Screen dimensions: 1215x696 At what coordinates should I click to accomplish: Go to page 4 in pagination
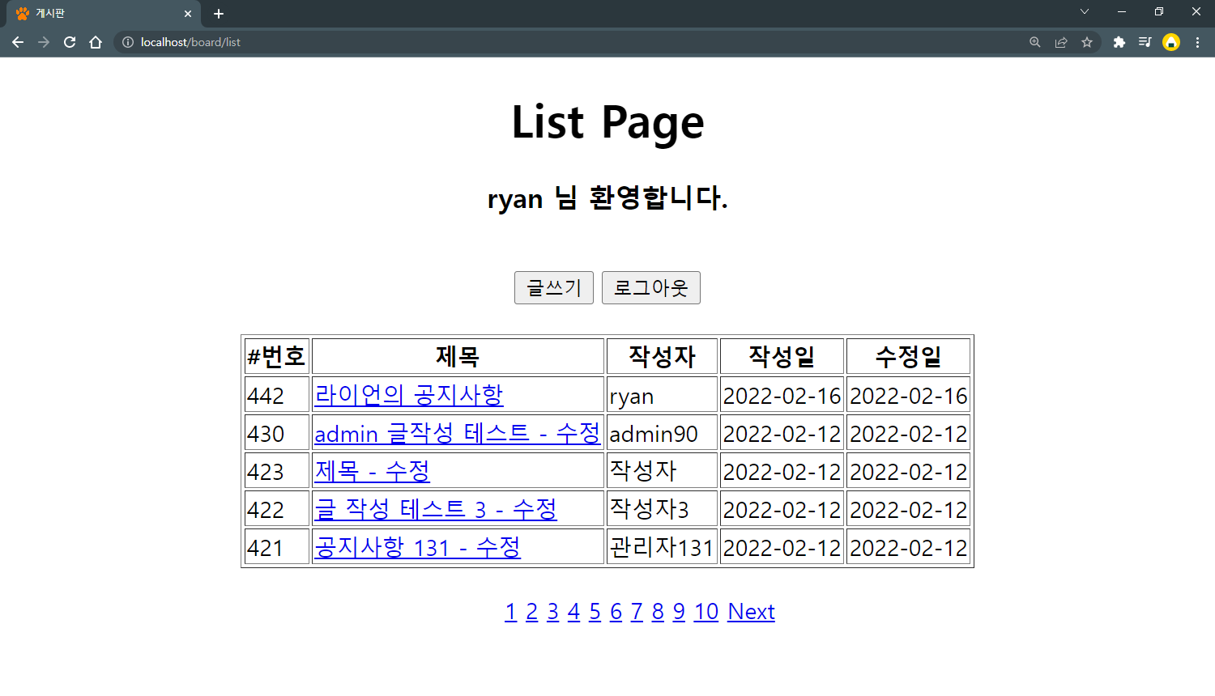[573, 612]
